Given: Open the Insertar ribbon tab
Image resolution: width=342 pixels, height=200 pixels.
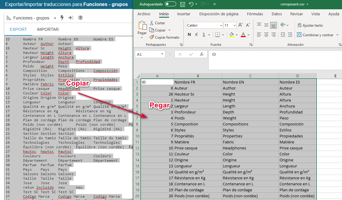Looking at the screenshot, I should (183, 14).
